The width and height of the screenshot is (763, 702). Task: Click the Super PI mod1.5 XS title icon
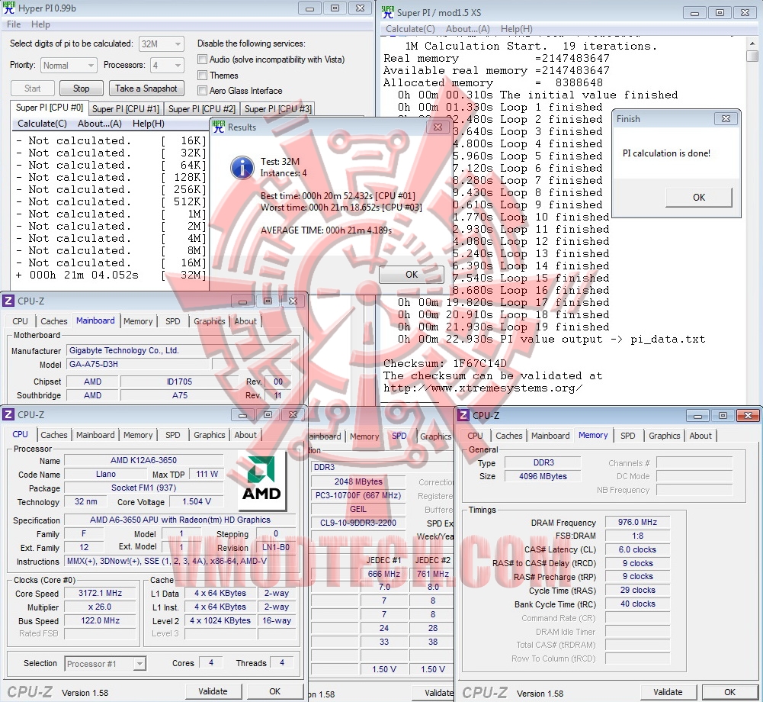coord(388,12)
